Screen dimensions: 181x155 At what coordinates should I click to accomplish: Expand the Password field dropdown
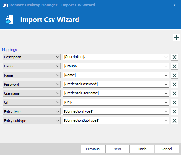32,84
